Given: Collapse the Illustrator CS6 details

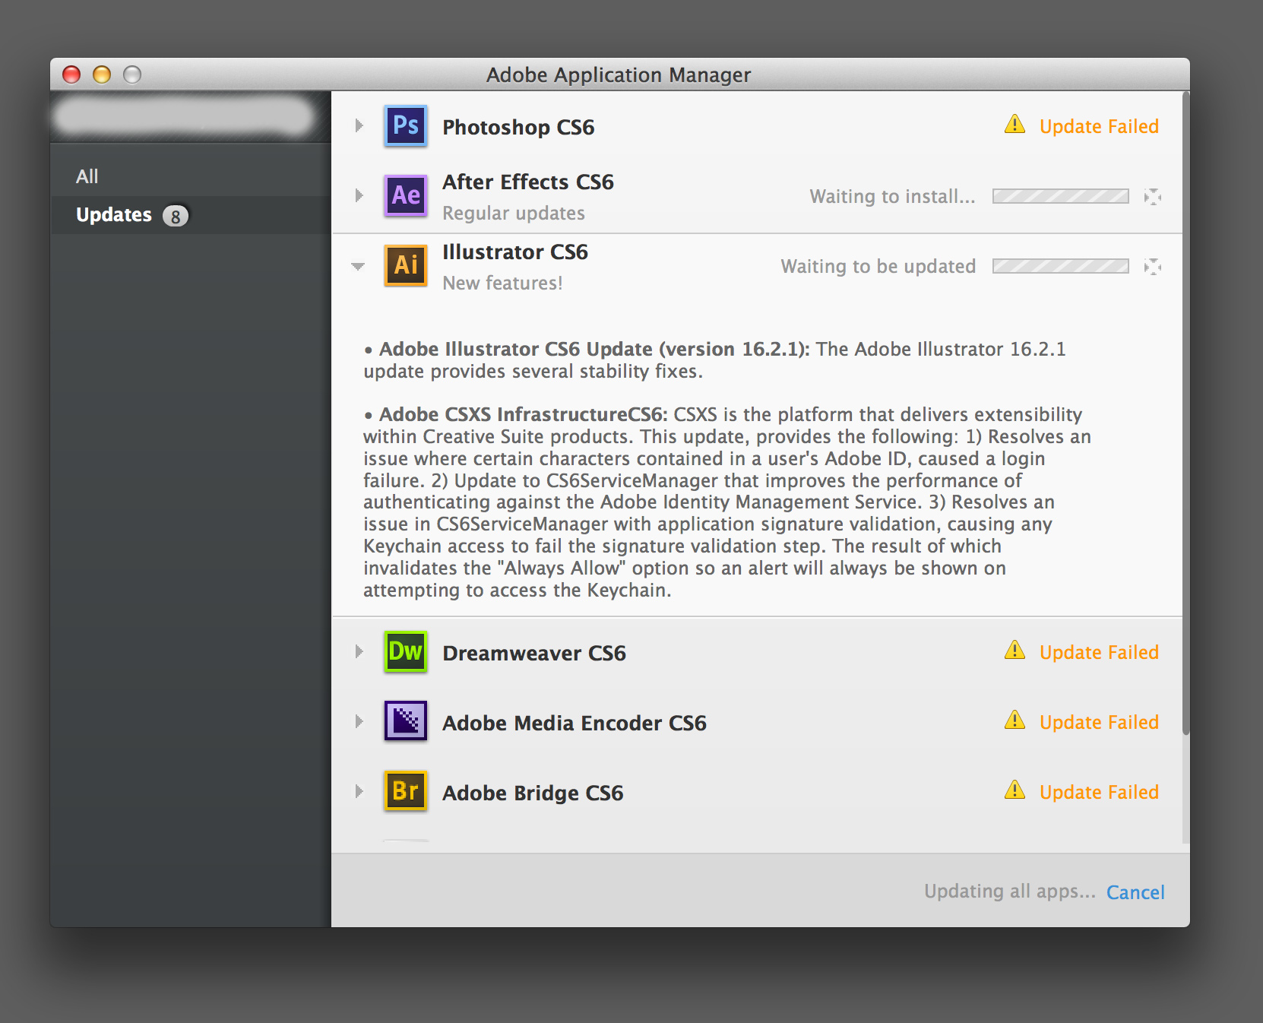Looking at the screenshot, I should click(x=358, y=266).
